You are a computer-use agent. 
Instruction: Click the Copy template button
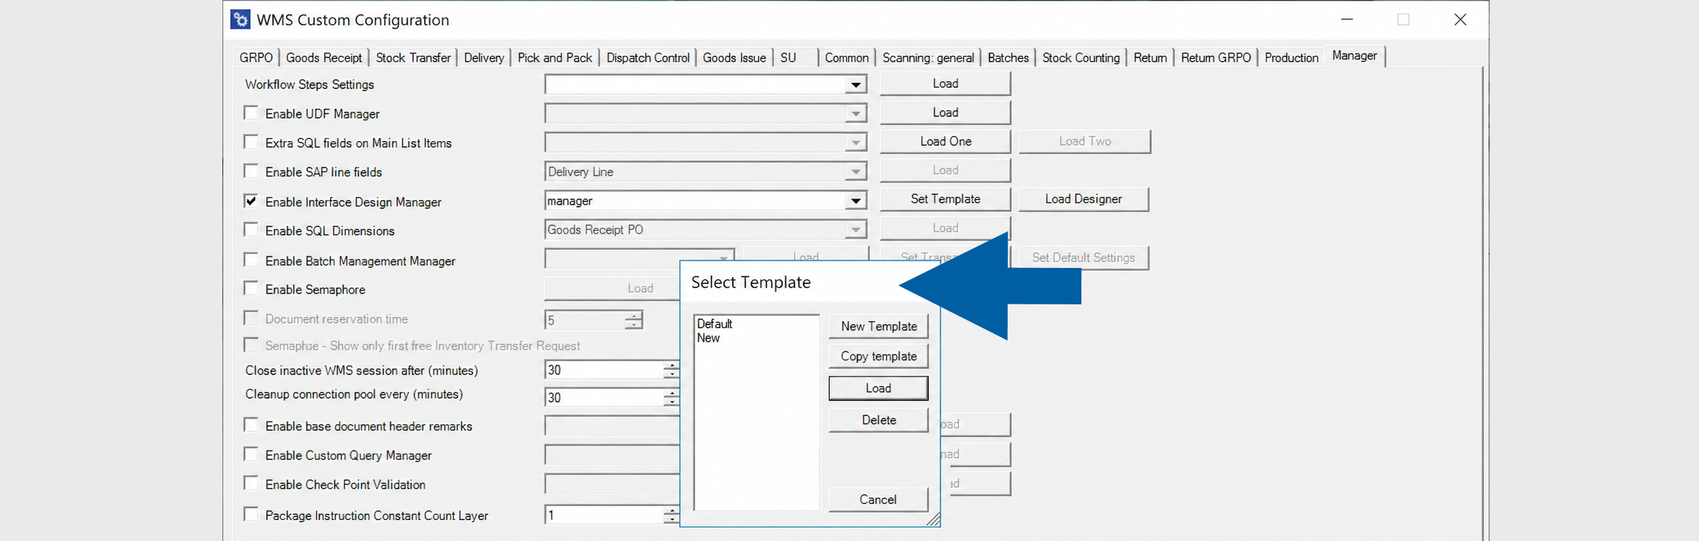[879, 356]
